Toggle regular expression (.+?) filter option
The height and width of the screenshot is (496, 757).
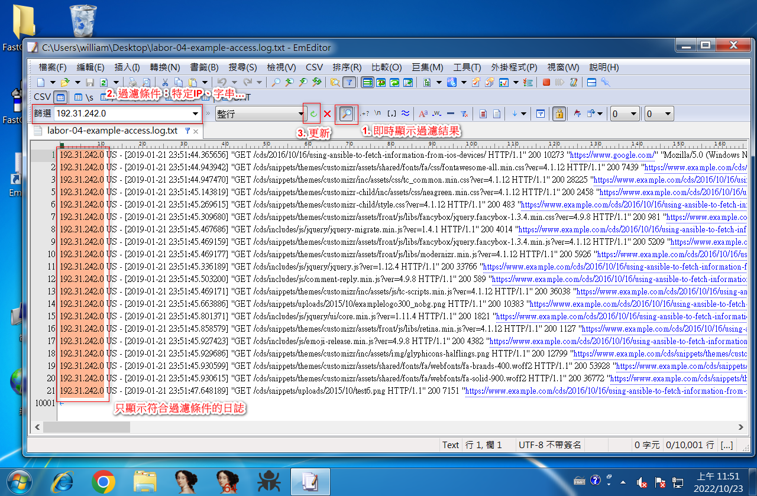click(x=365, y=114)
